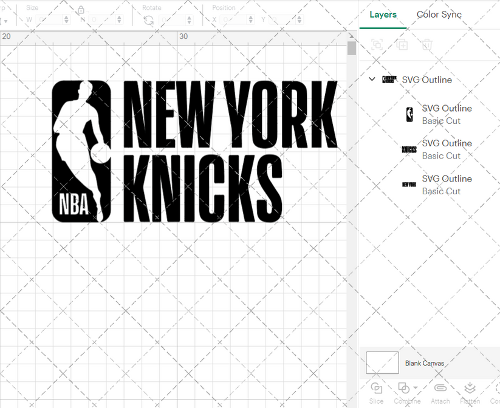Open the Layers tab
The width and height of the screenshot is (500, 408).
(x=383, y=15)
